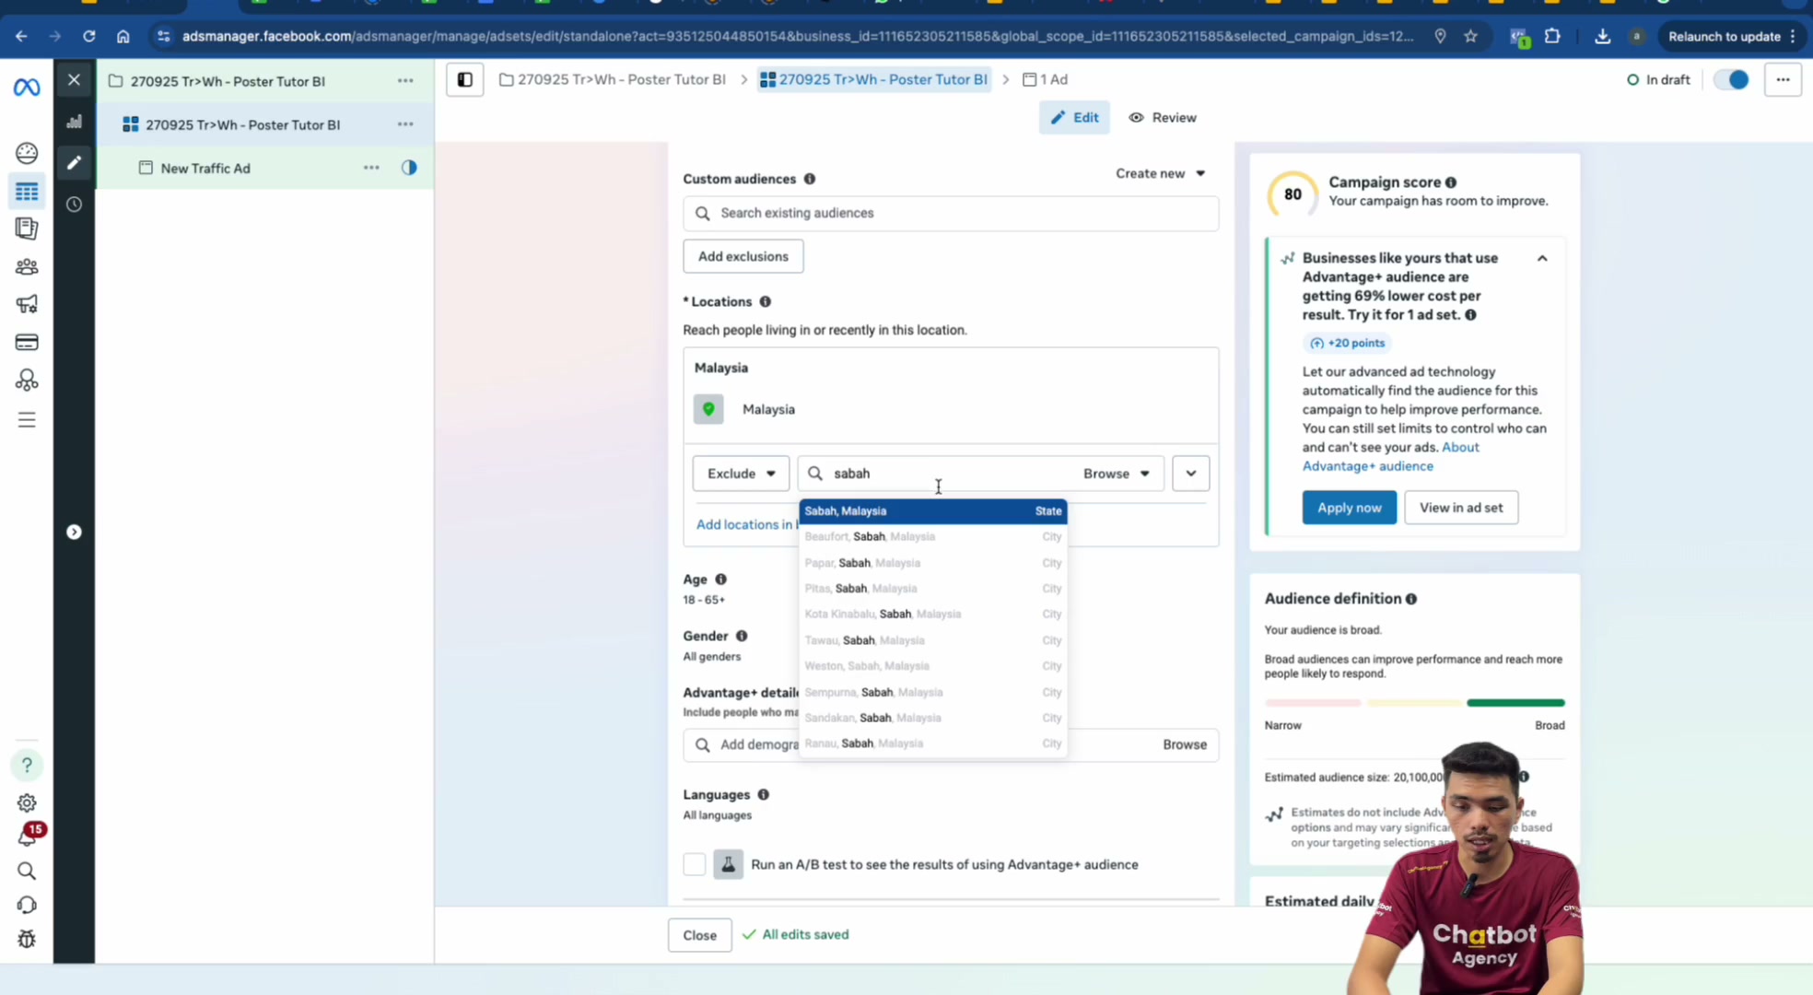Select Kota Kinabalu, Sabah city suggestion
Viewport: 1813px width, 995px height.
933,615
